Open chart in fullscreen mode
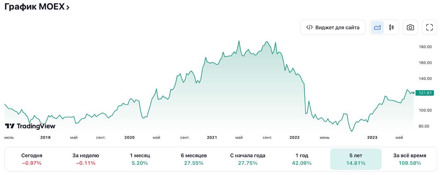 429,27
